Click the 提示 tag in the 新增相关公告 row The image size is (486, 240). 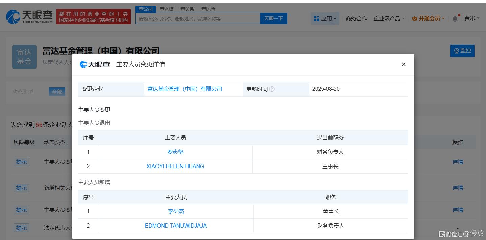[x=21, y=188]
